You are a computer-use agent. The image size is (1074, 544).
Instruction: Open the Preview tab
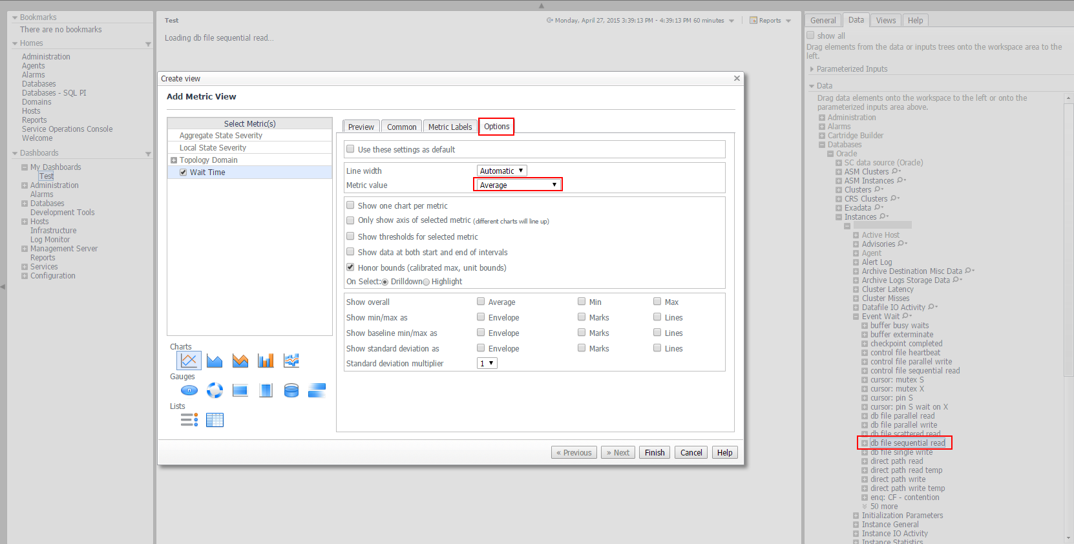coord(361,127)
